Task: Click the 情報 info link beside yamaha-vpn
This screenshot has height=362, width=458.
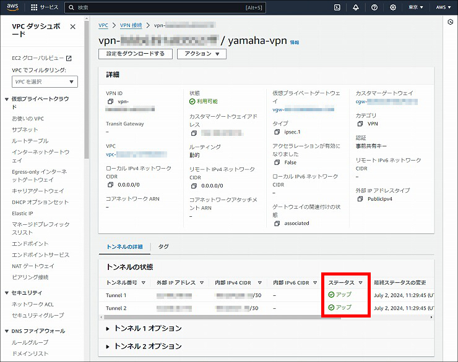Action: (295, 43)
